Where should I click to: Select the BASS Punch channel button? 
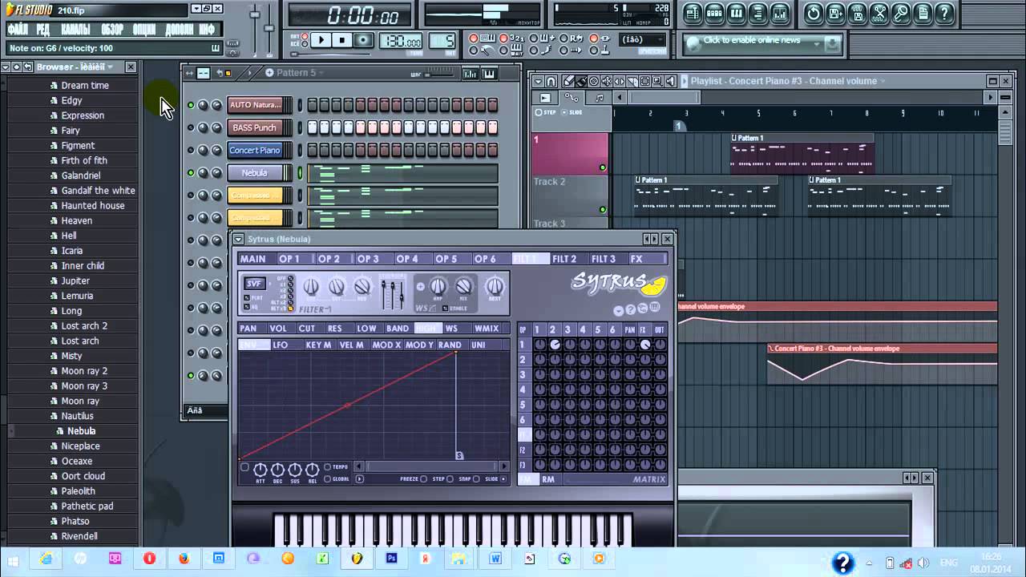point(255,127)
